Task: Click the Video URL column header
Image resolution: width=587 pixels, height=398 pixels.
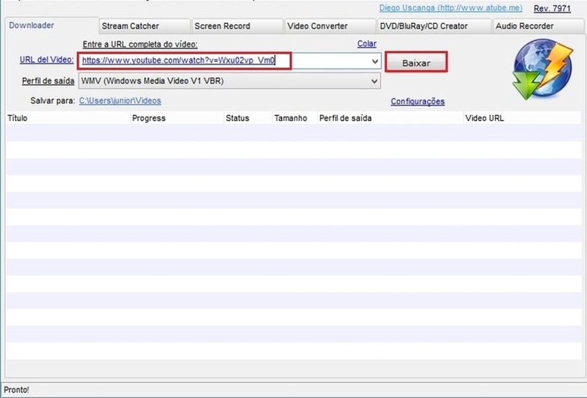Action: [522, 118]
